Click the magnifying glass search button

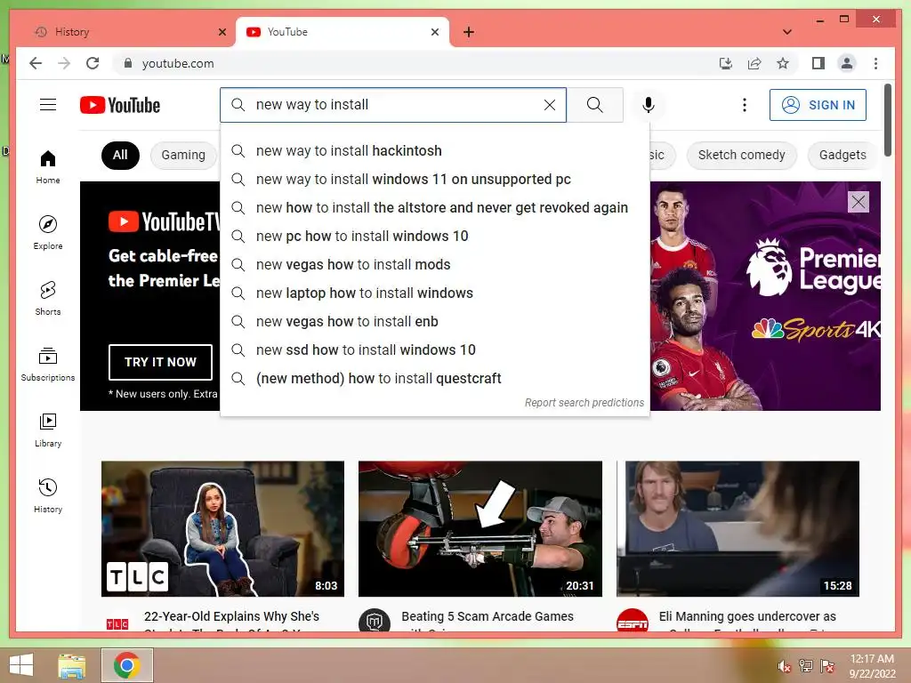click(x=594, y=105)
